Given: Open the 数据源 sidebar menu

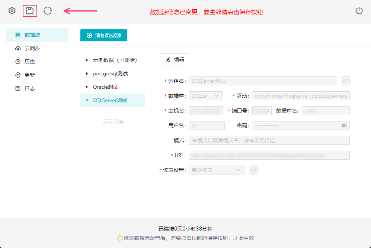Looking at the screenshot, I should [37, 35].
